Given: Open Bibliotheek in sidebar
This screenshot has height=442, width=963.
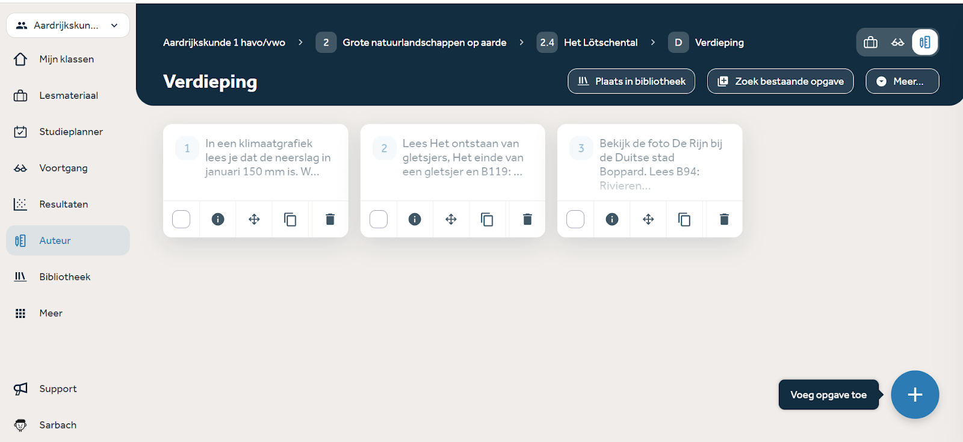Looking at the screenshot, I should [68, 276].
